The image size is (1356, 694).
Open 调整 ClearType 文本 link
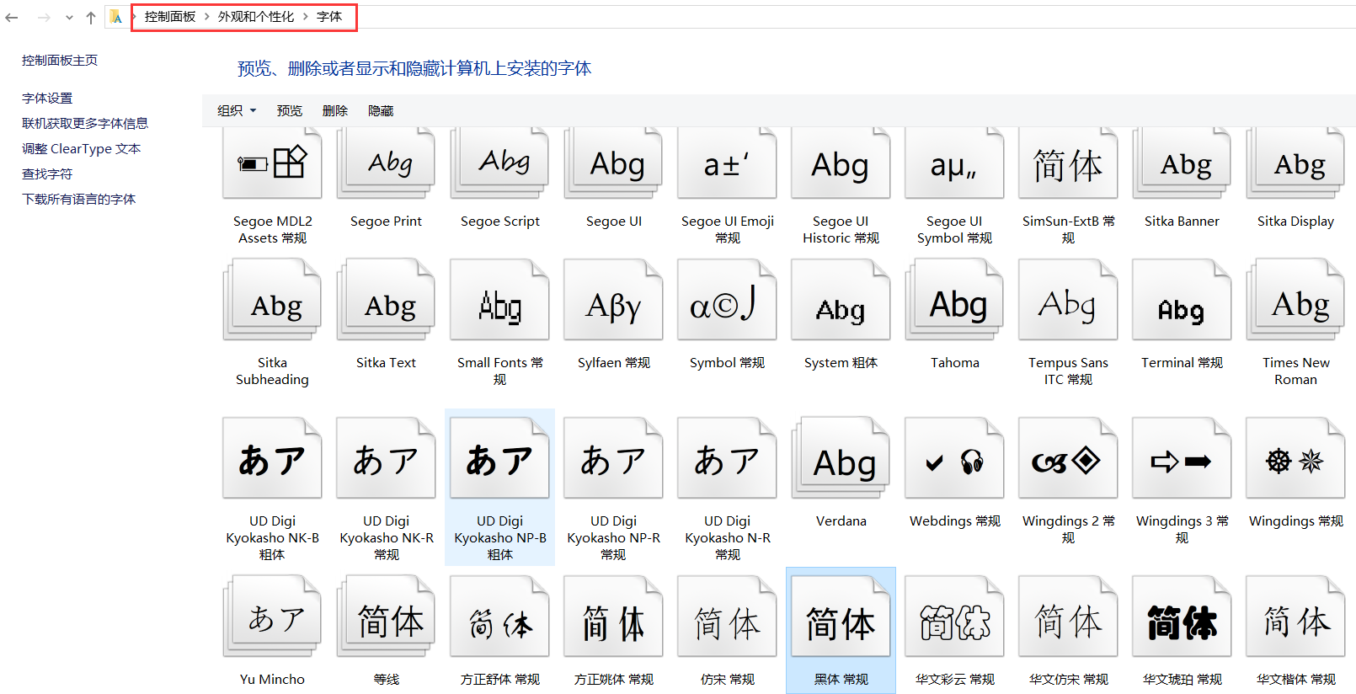[x=82, y=149]
